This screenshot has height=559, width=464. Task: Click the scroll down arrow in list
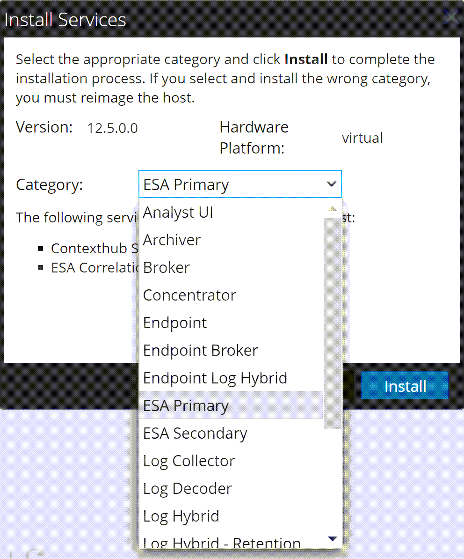pyautogui.click(x=333, y=539)
